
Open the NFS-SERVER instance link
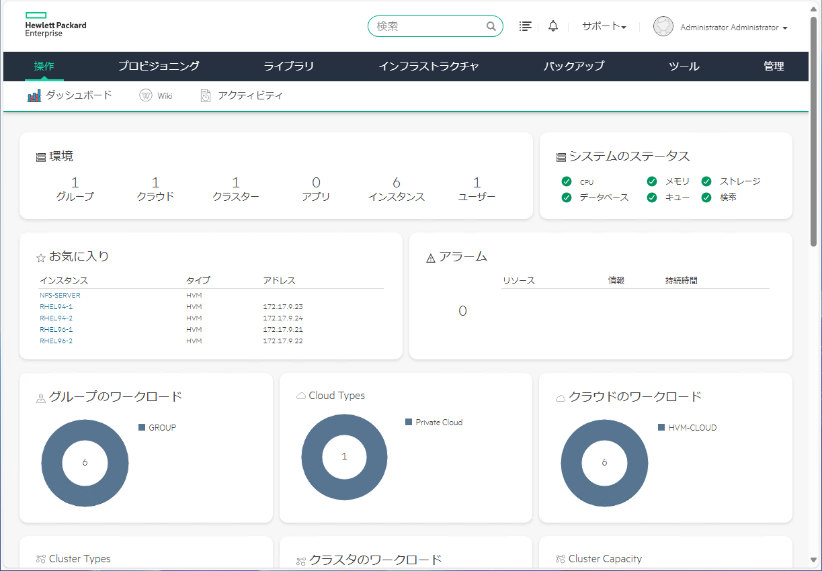(x=59, y=295)
